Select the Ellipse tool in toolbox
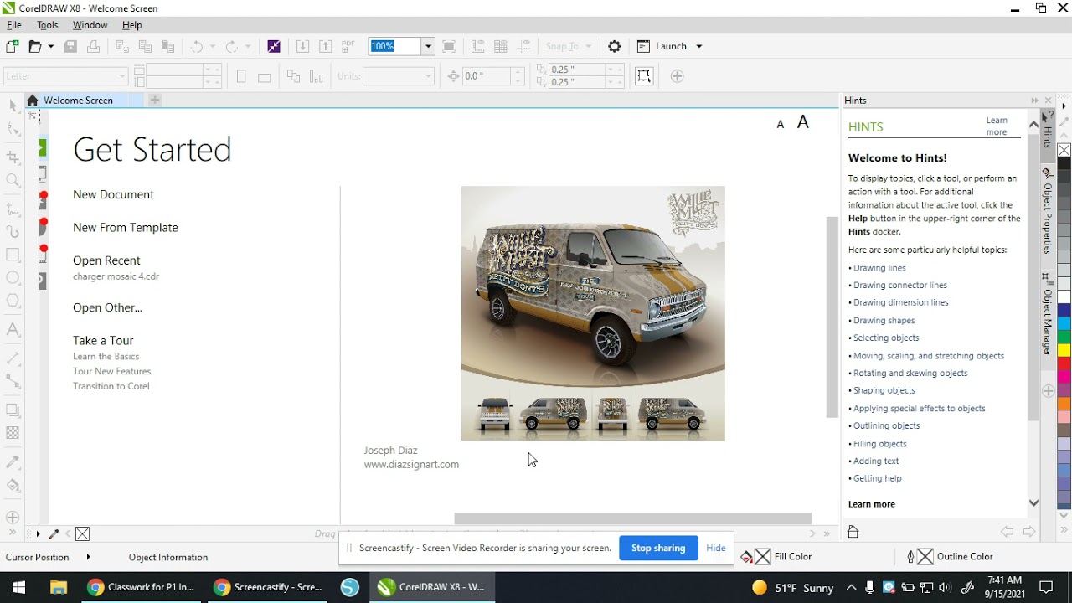This screenshot has height=603, width=1072. [x=13, y=277]
